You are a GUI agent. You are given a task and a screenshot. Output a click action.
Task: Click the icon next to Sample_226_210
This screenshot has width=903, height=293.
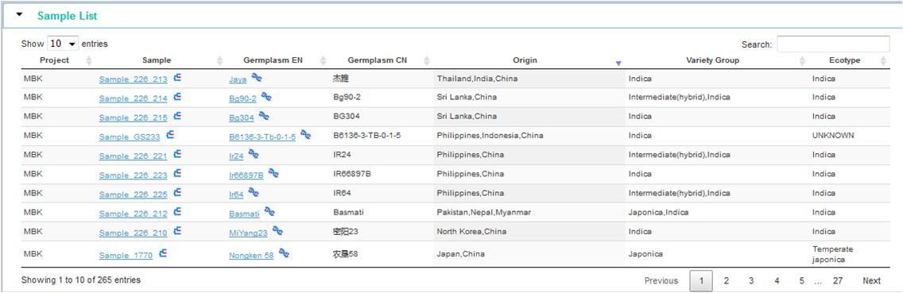178,231
